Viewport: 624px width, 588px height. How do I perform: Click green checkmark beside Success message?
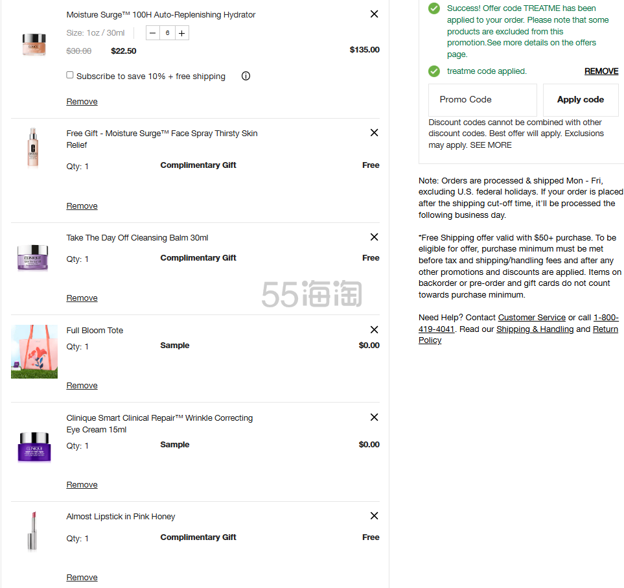click(x=434, y=8)
